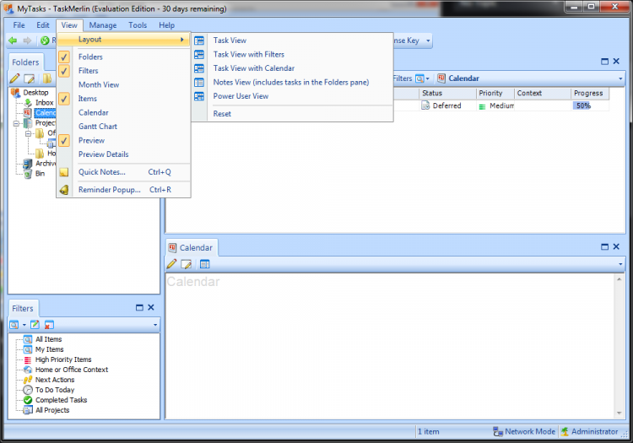Expand the Layout submenu arrow
Viewport: 633px width, 443px height.
coord(182,40)
